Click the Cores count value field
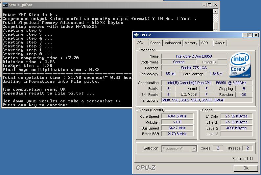This screenshot has height=175, width=261. [218, 148]
